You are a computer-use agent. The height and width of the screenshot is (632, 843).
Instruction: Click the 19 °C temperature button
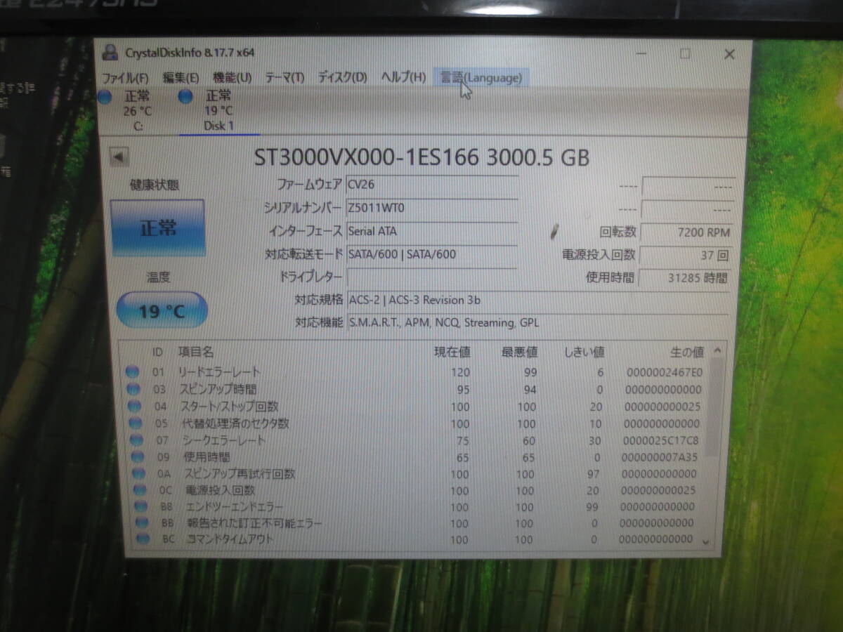pos(162,310)
